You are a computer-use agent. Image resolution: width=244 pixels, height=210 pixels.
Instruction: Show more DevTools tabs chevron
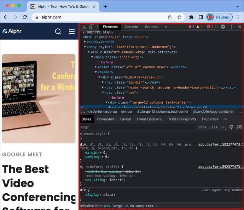166,27
